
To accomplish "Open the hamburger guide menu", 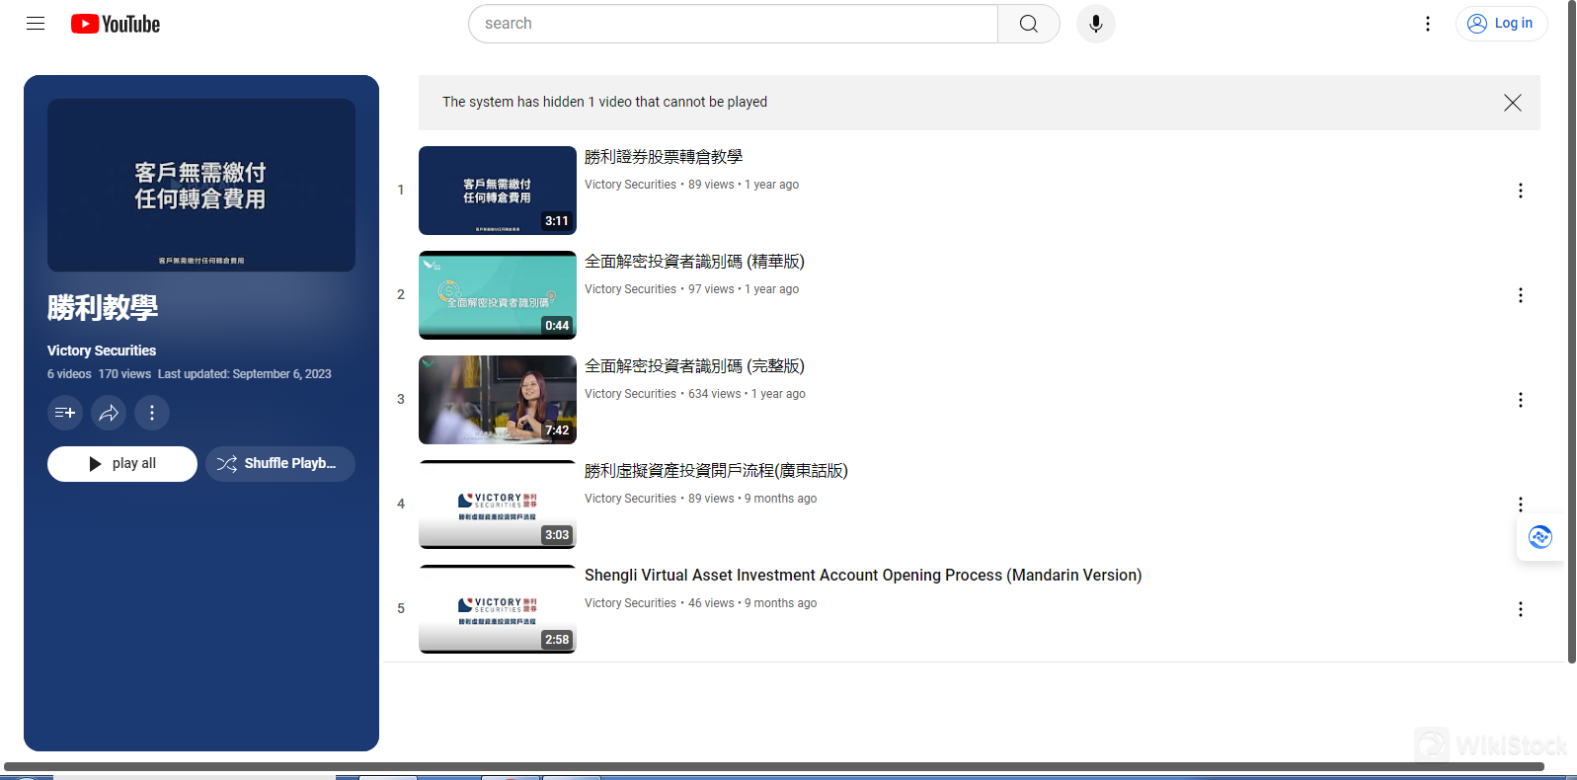I will (x=36, y=24).
